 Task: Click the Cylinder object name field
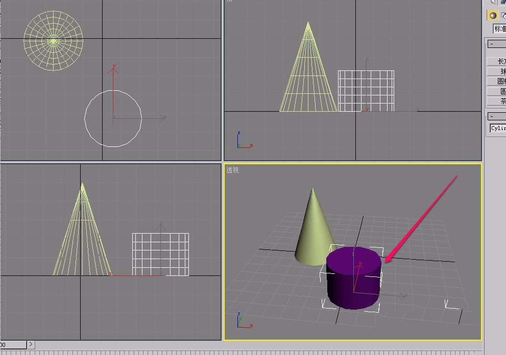pyautogui.click(x=498, y=128)
